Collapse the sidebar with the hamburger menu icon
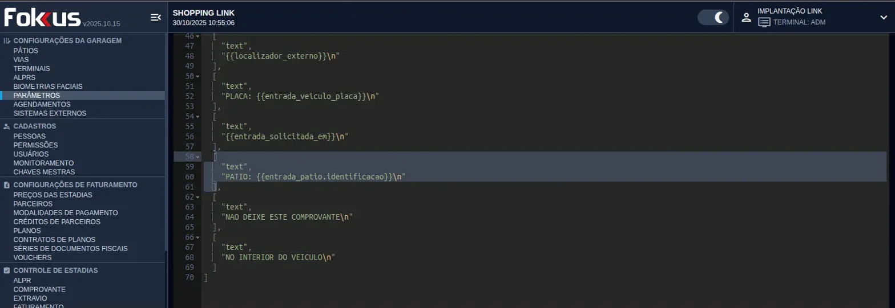This screenshot has height=308, width=895. tap(155, 18)
